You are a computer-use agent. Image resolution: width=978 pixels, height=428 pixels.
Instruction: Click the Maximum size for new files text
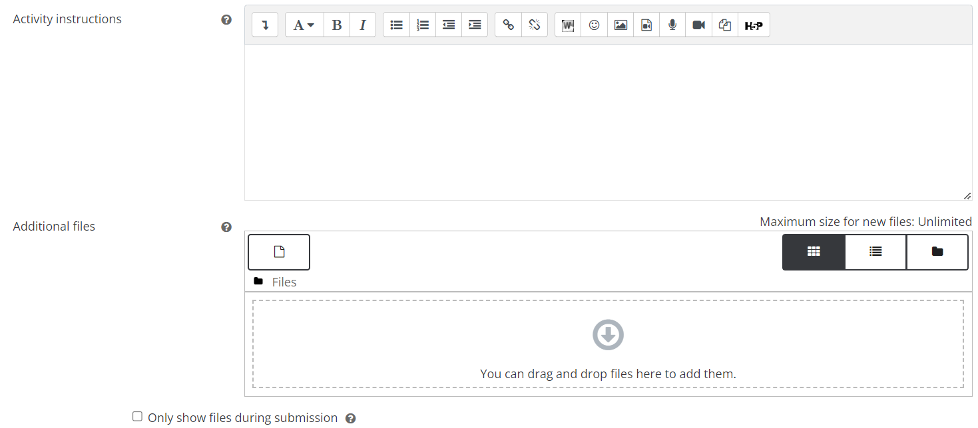pyautogui.click(x=865, y=221)
